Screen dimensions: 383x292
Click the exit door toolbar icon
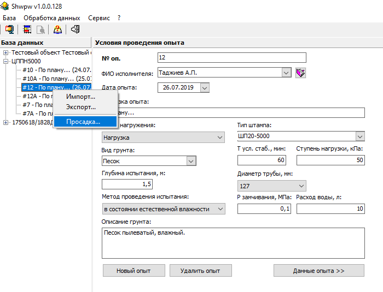pos(75,29)
